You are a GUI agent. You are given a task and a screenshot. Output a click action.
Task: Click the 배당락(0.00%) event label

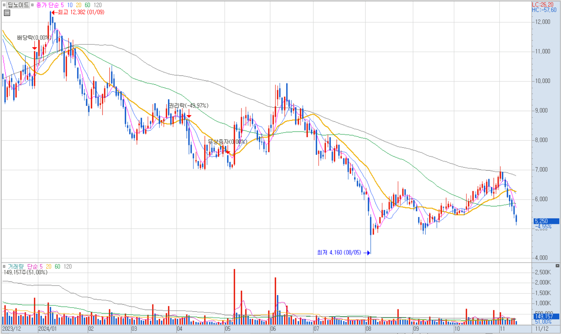[x=34, y=38]
